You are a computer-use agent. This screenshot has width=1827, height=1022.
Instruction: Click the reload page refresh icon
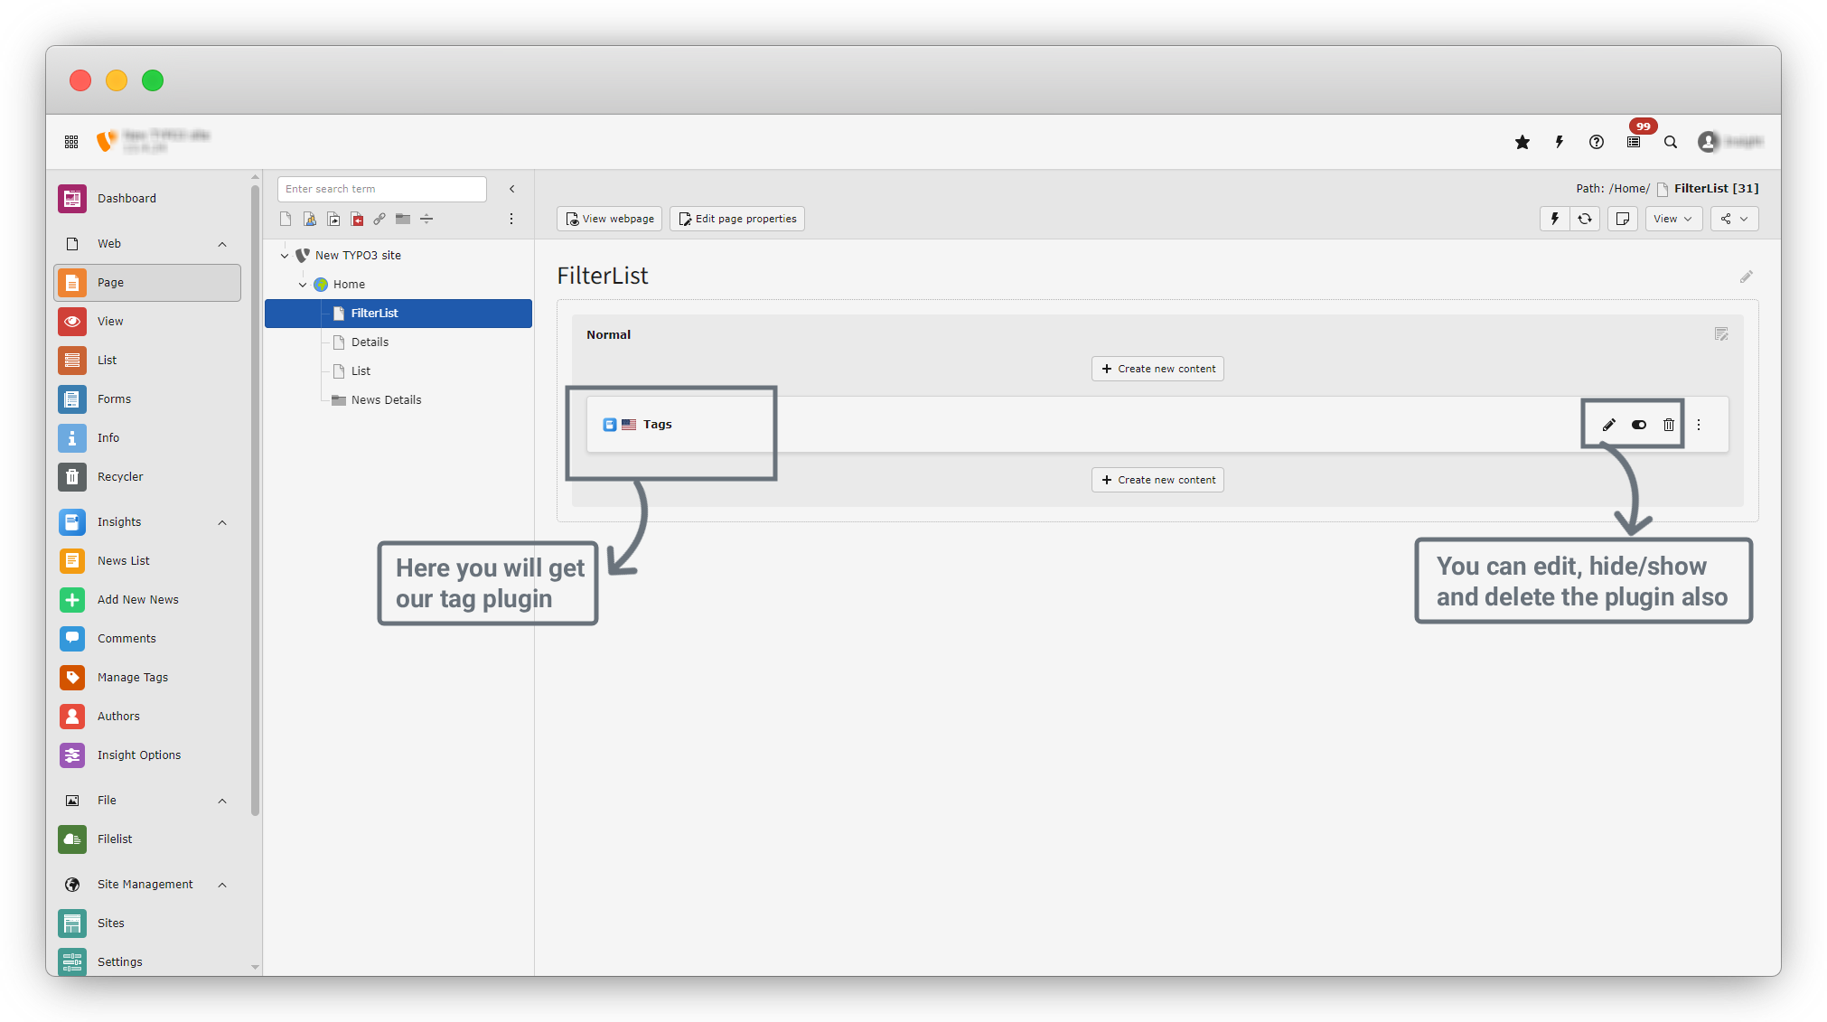(x=1585, y=219)
